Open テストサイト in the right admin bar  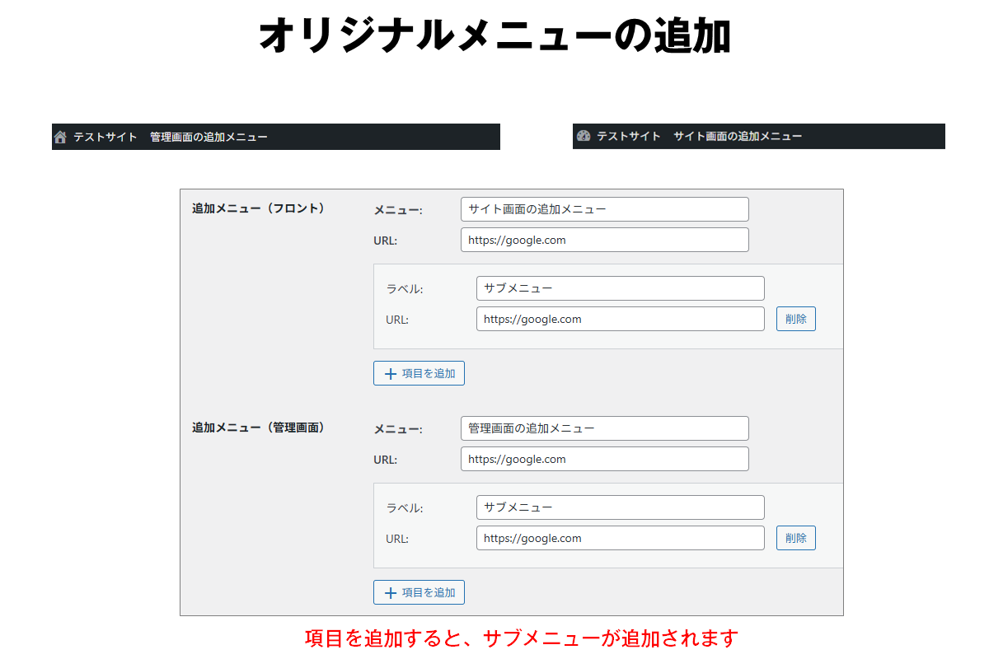coord(629,136)
